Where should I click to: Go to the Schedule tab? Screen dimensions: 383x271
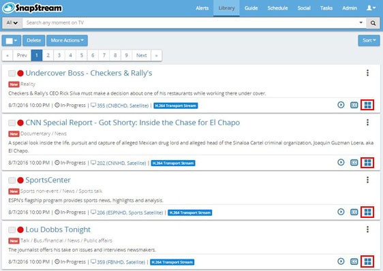tap(277, 8)
